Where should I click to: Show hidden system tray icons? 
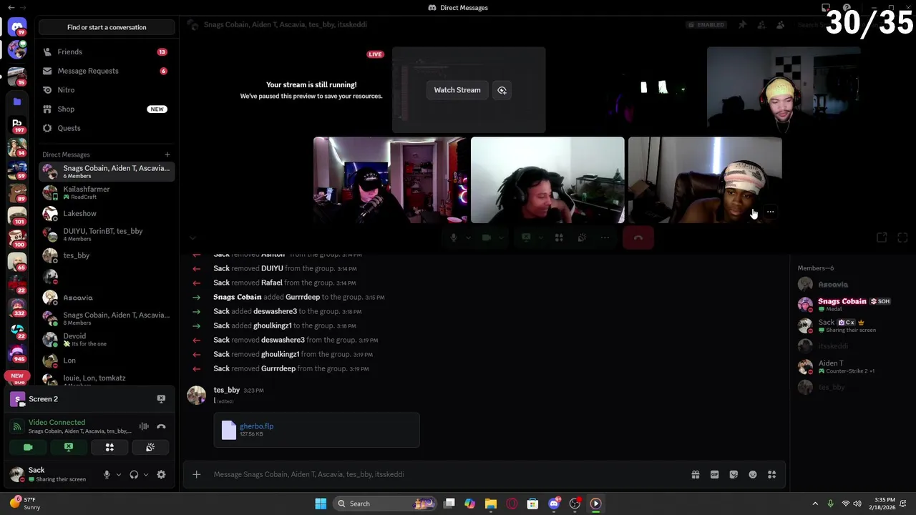point(814,504)
